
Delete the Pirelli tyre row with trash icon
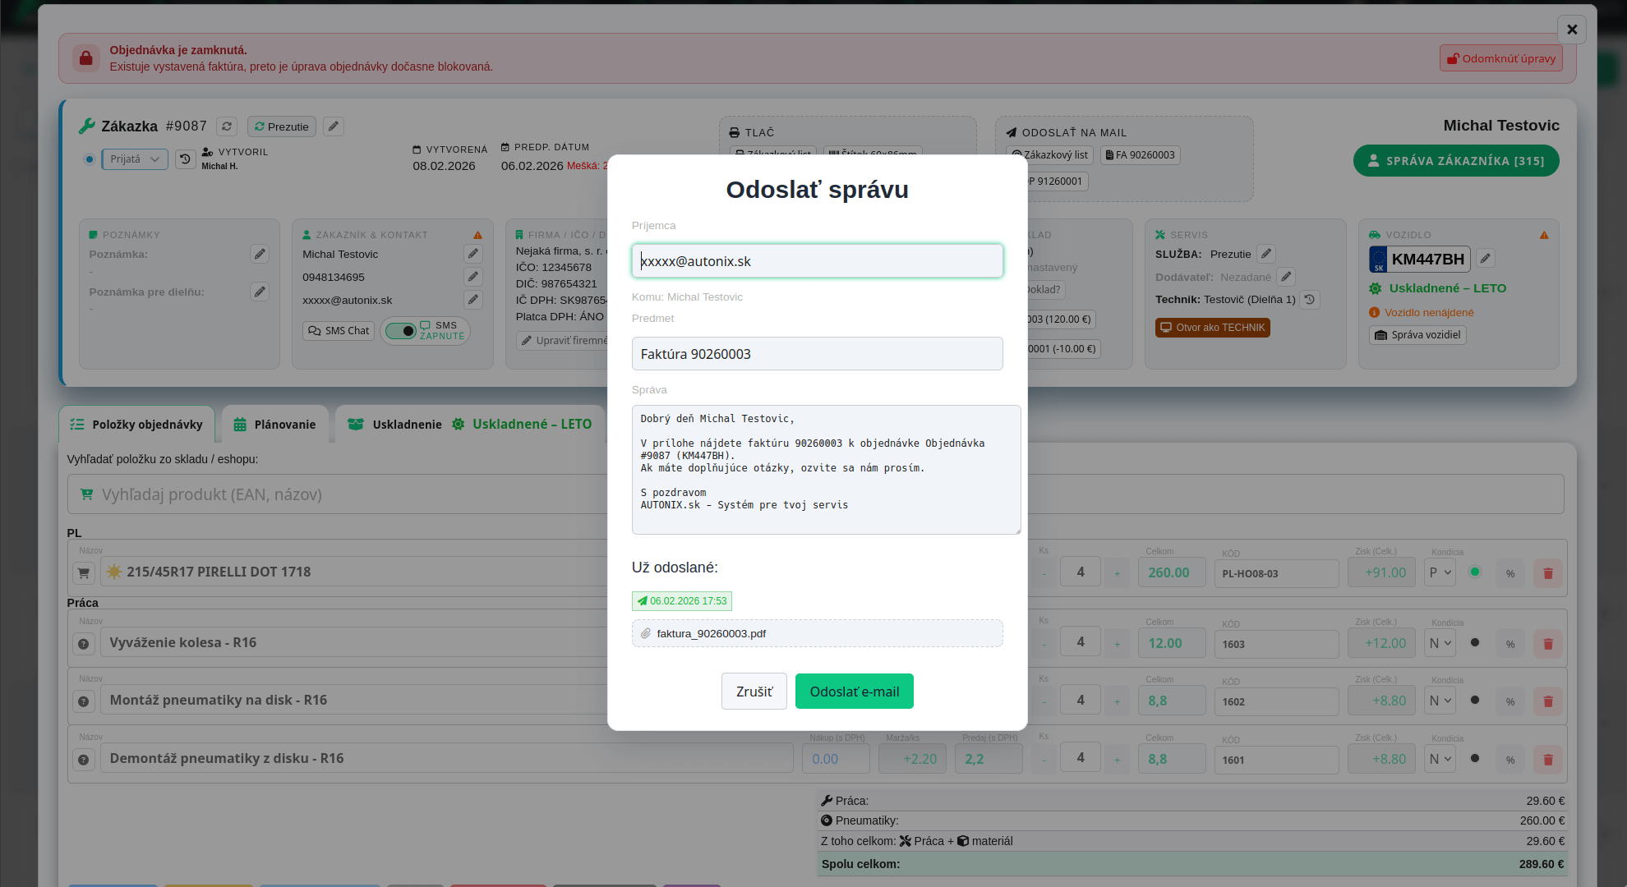(1547, 573)
